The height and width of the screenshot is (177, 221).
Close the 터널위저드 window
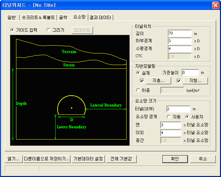coord(216,5)
